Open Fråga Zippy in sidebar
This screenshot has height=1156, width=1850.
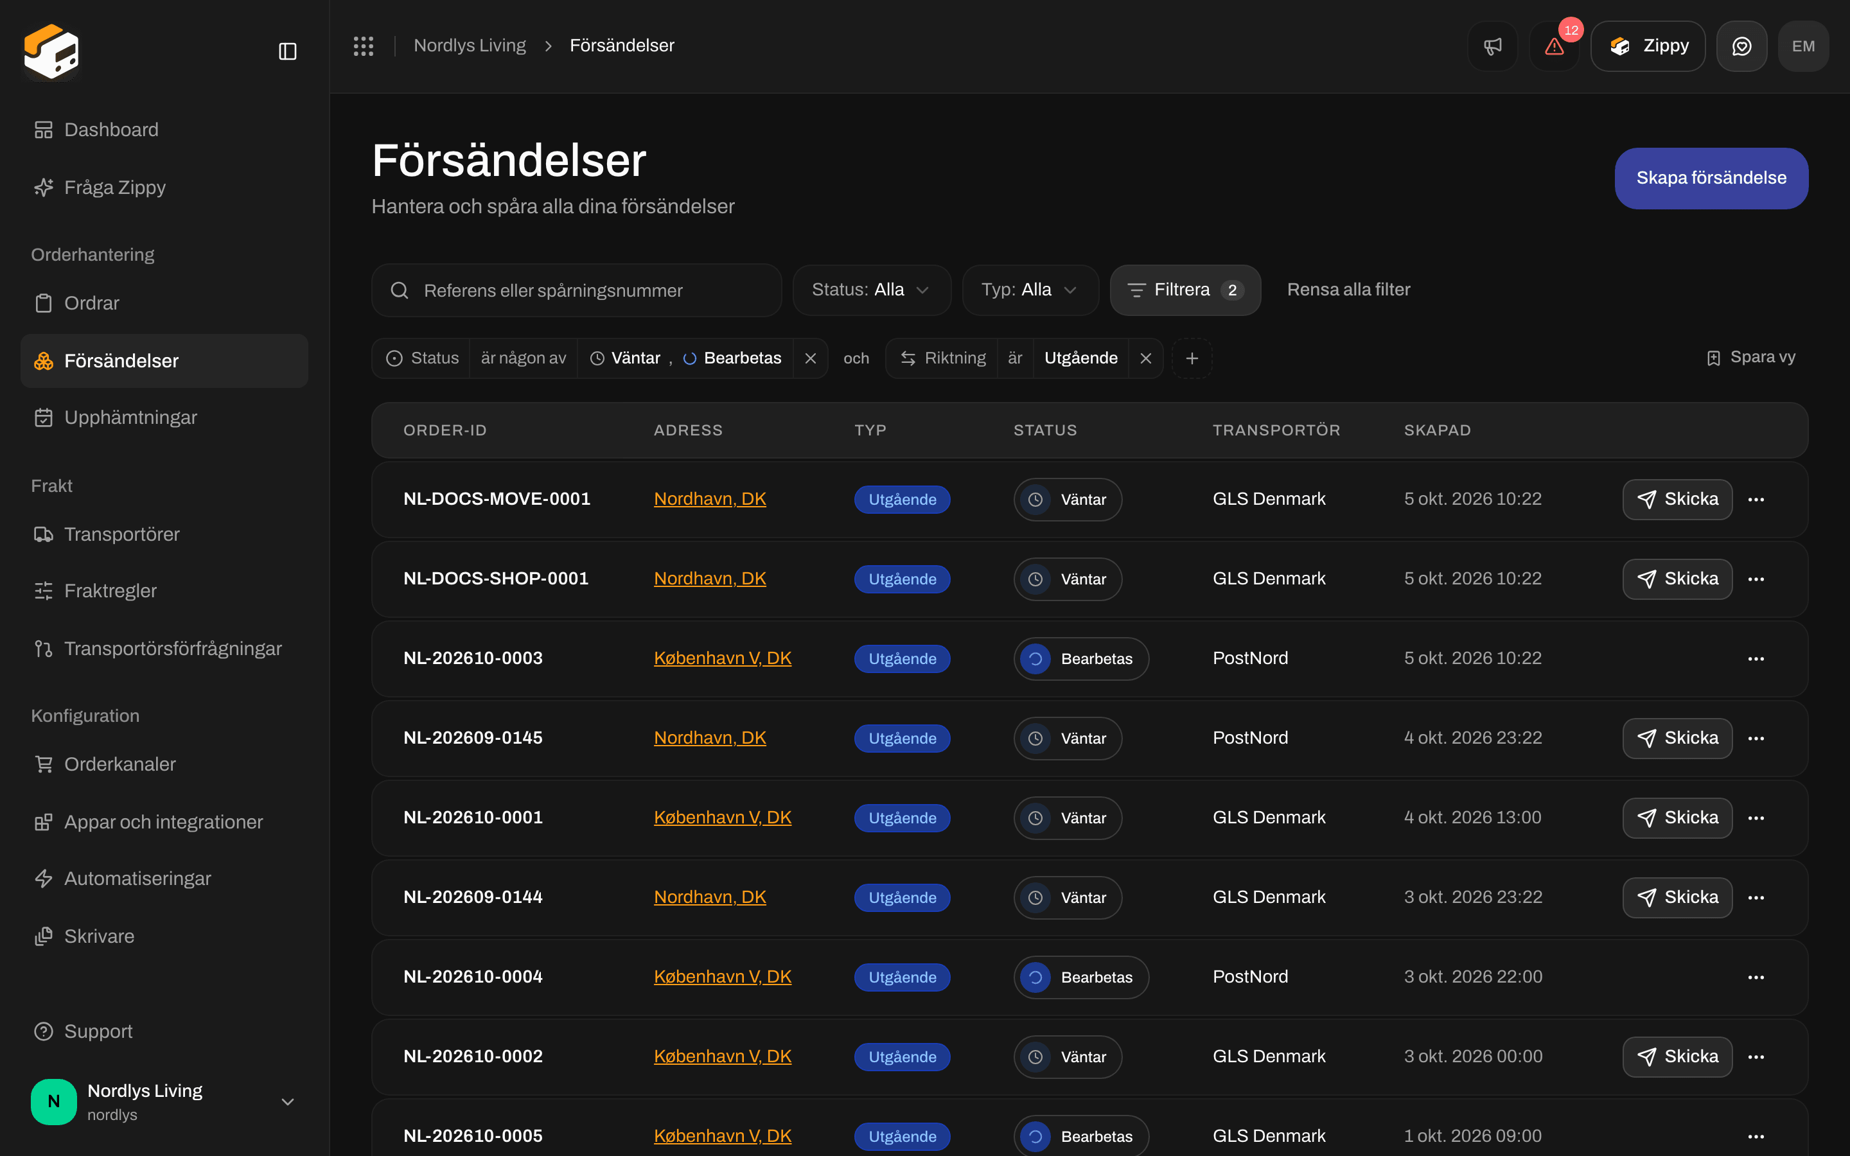(164, 188)
